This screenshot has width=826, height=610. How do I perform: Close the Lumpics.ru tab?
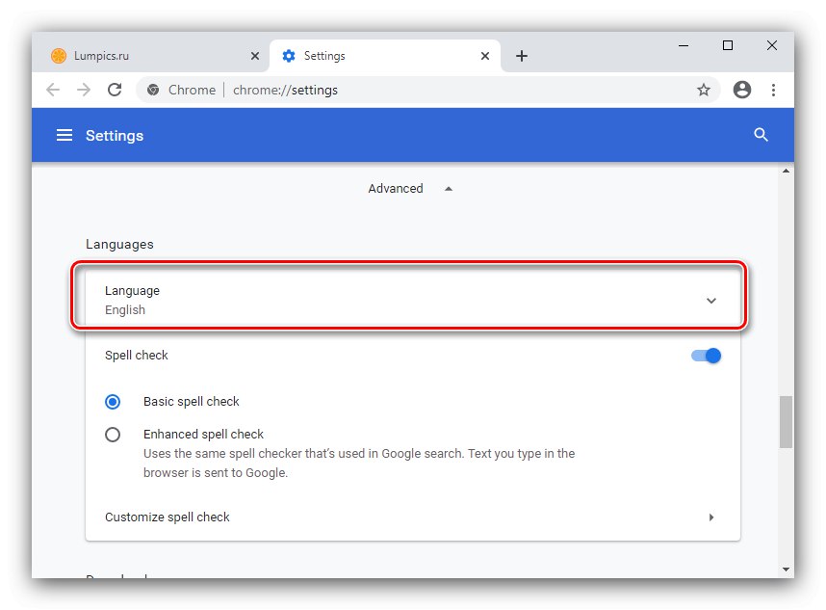pos(255,56)
